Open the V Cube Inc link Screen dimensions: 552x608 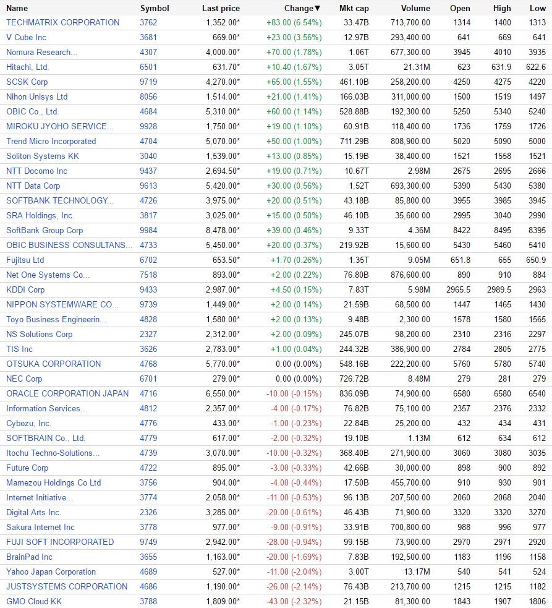26,37
